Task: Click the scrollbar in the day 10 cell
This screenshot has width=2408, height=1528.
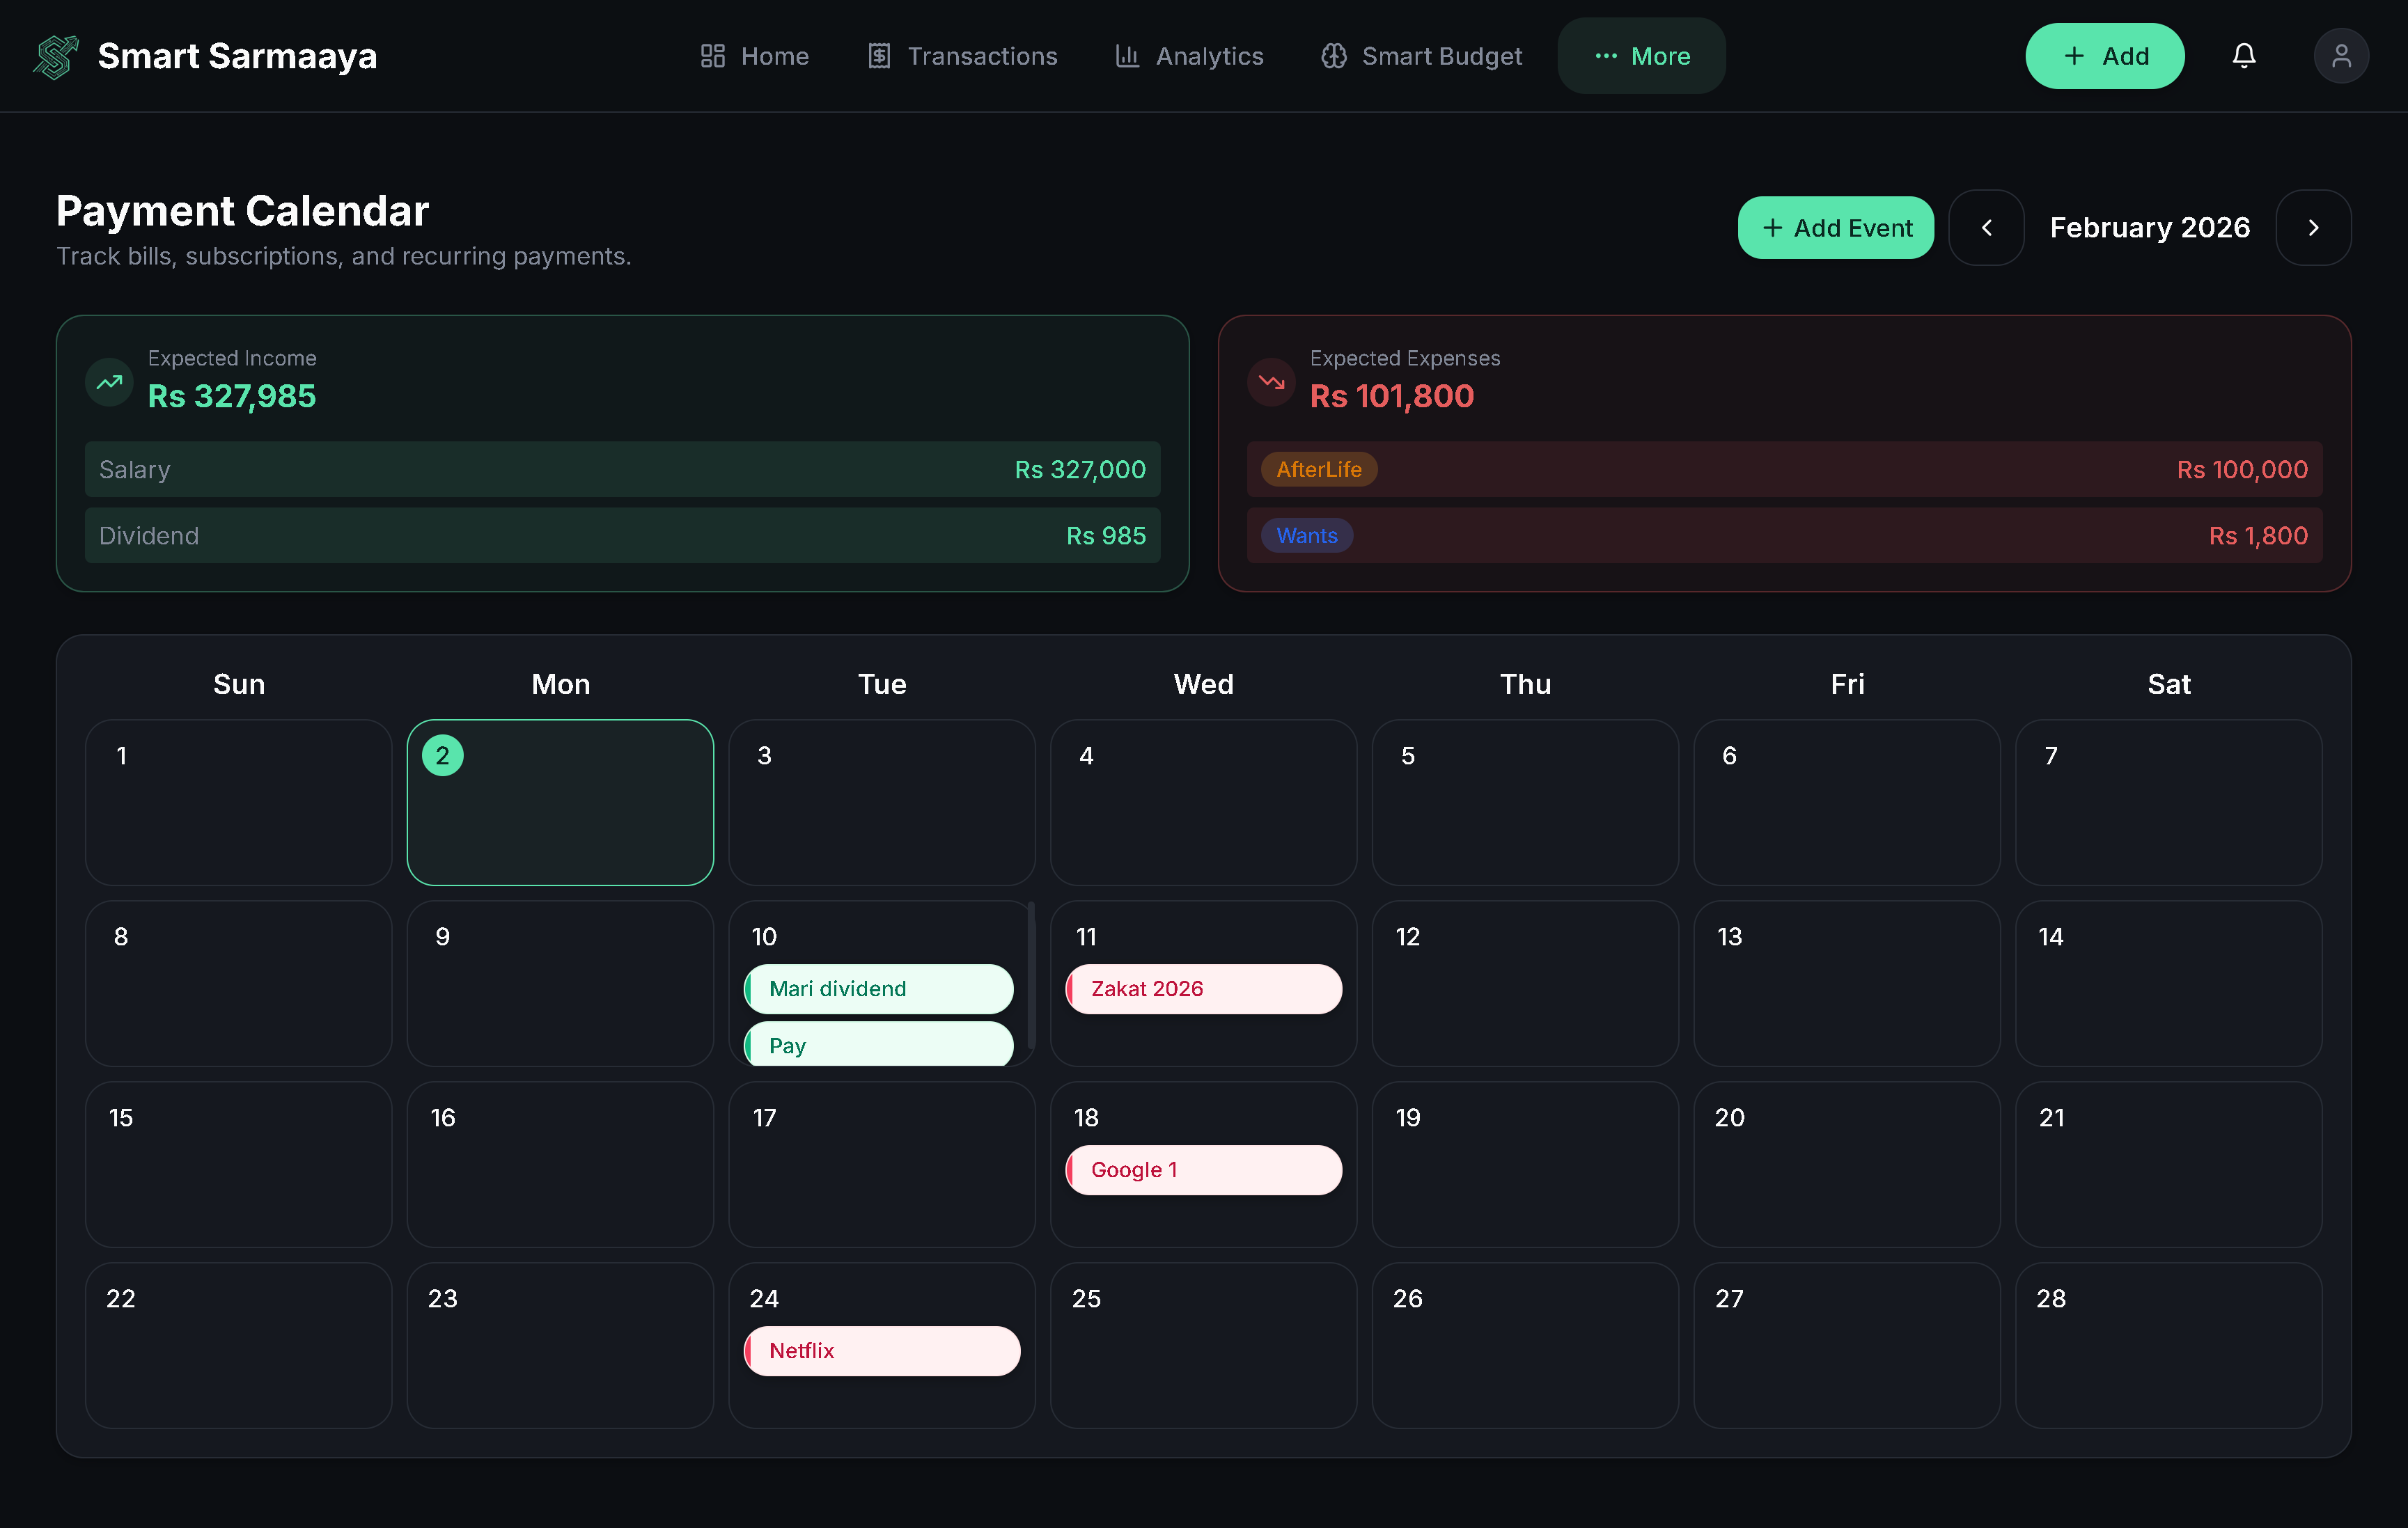Action: pyautogui.click(x=1030, y=975)
